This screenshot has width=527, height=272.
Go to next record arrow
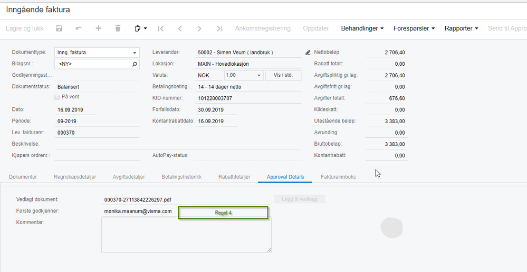(199, 28)
